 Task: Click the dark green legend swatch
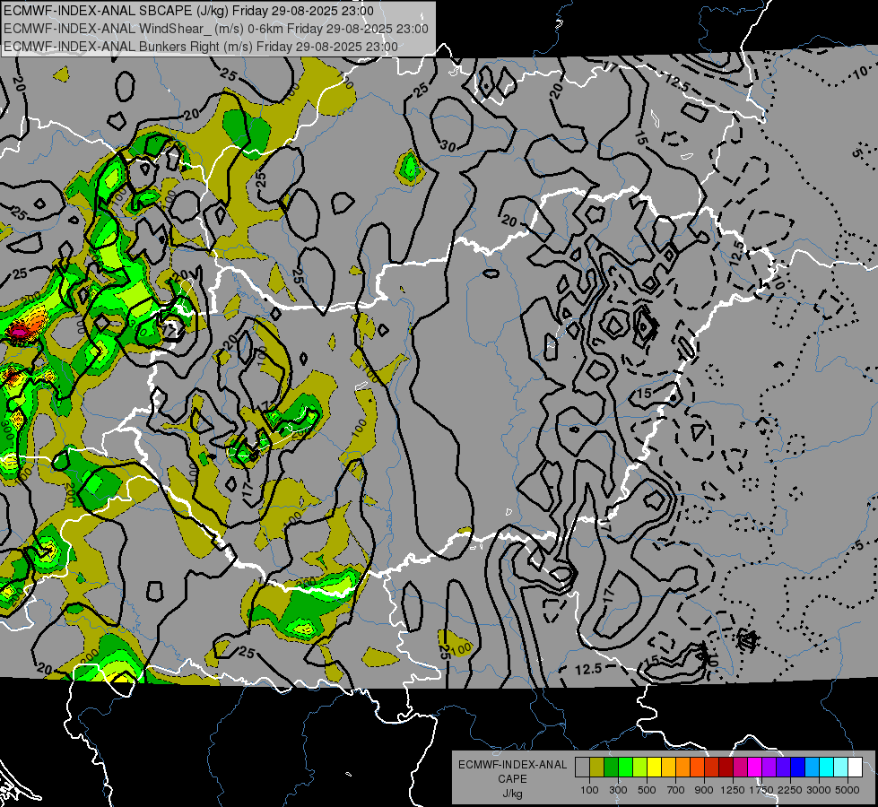click(x=611, y=767)
